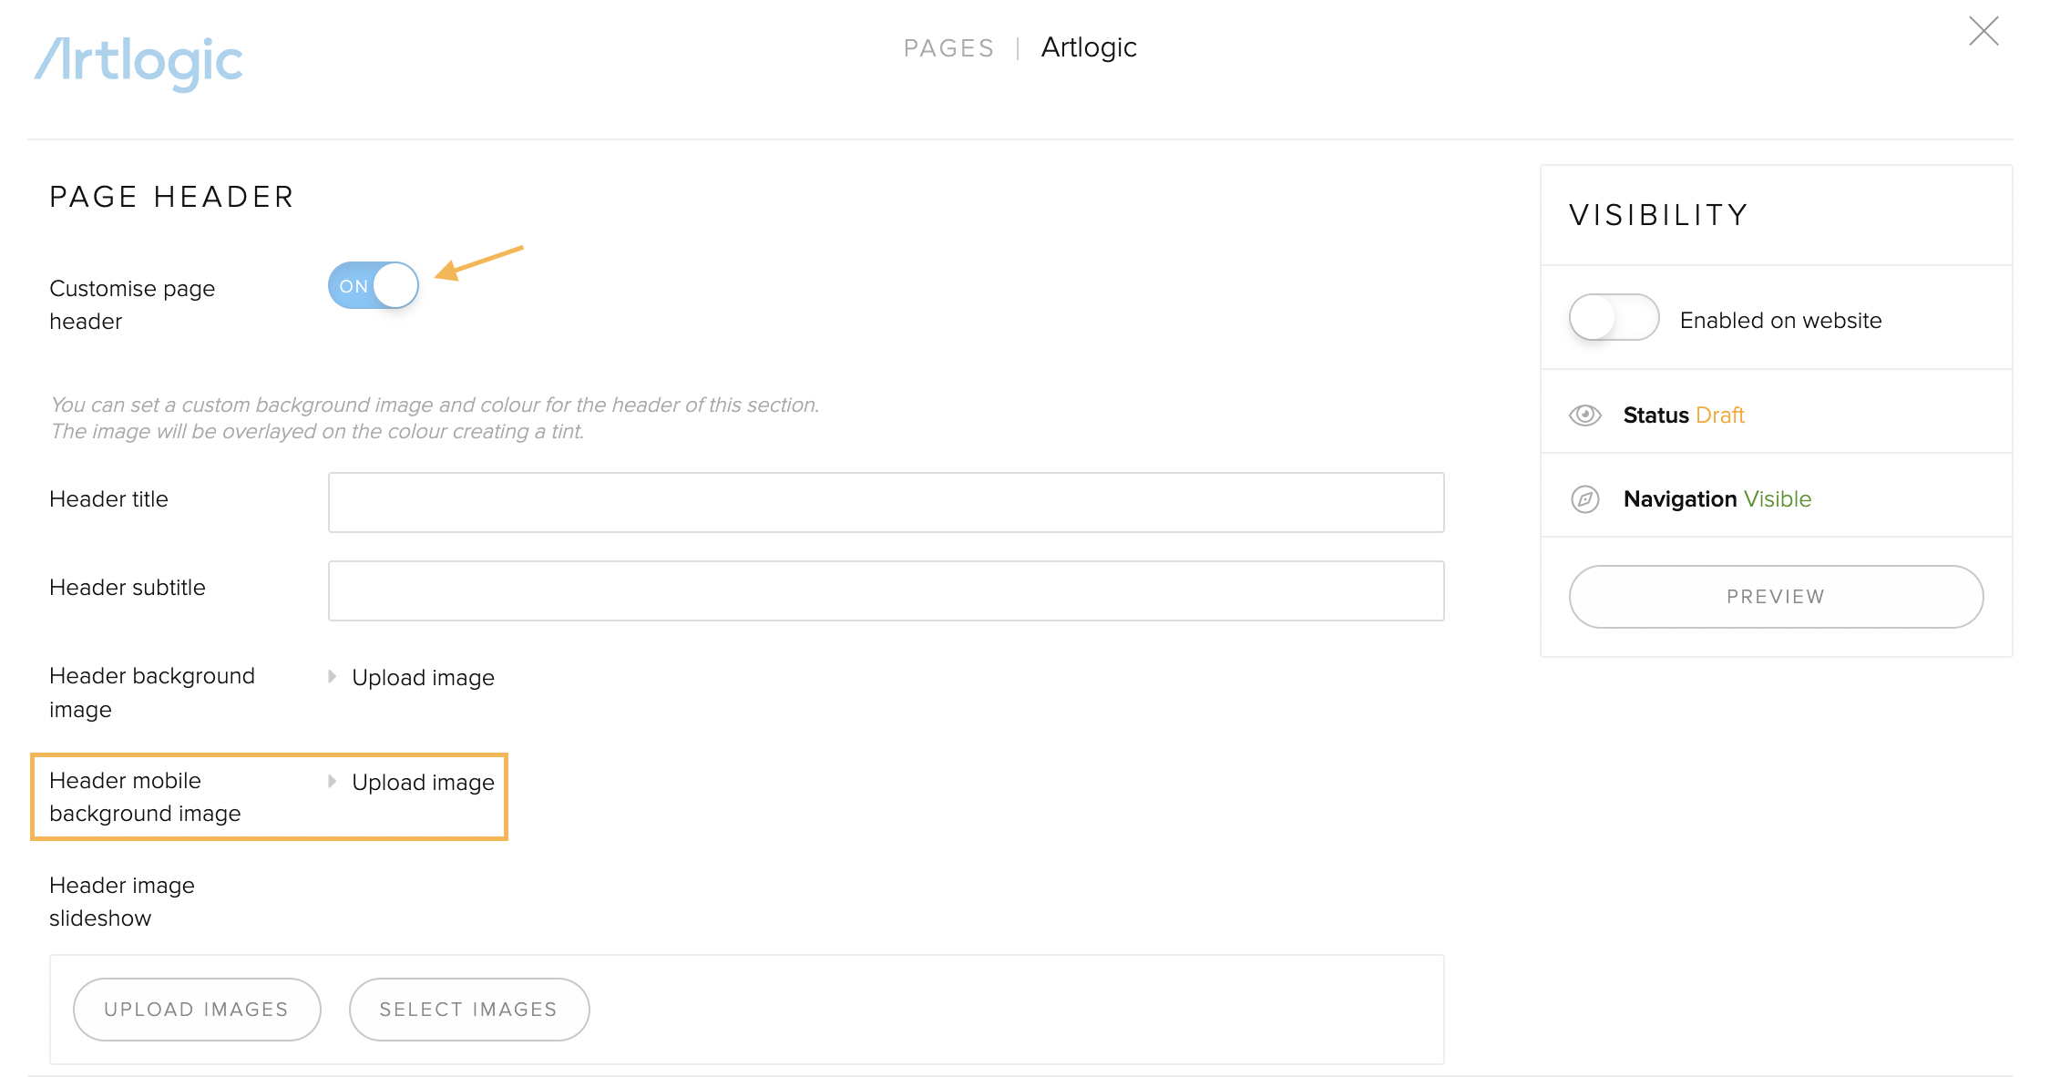
Task: Go to PAGES breadcrumb
Action: (948, 48)
